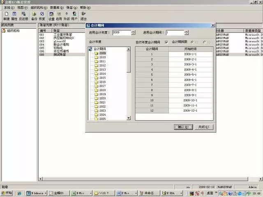This screenshot has height=197, width=263.
Task: Select the 2020 folder in the year tree
Action: pyautogui.click(x=100, y=98)
